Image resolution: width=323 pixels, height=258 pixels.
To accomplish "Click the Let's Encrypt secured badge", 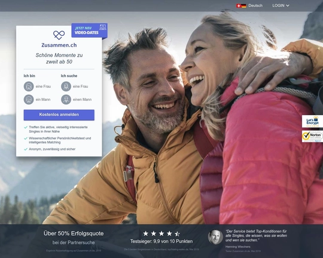I will point(312,121).
